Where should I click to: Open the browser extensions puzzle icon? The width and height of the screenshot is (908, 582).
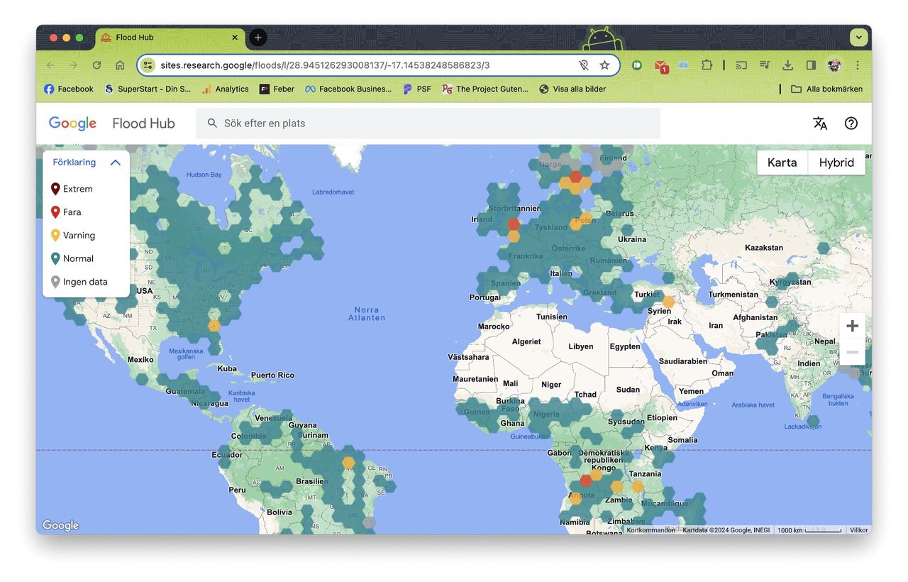click(707, 65)
